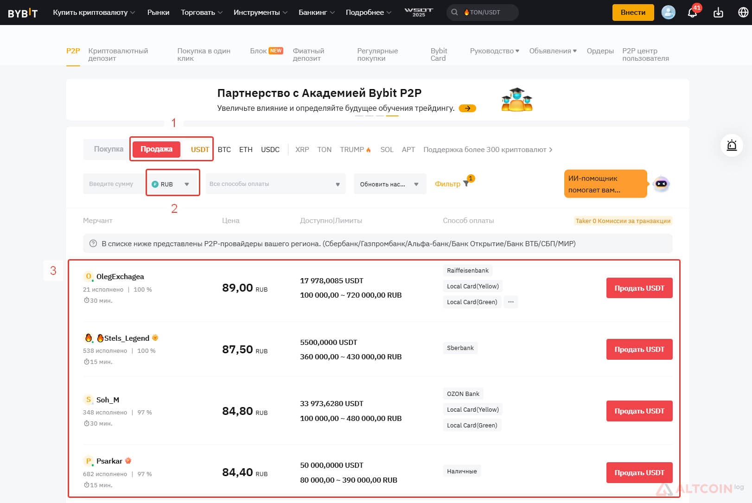
Task: Open the WSOT 2025 icon
Action: [419, 12]
